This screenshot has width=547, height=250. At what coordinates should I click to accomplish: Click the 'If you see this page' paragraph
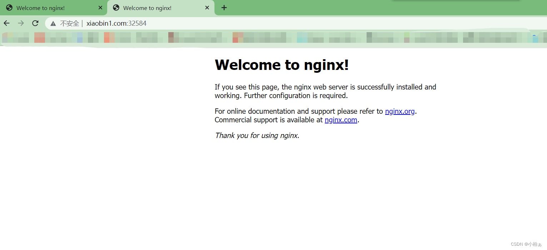point(325,91)
